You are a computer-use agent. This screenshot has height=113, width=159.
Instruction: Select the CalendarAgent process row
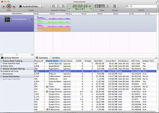tap(95, 81)
